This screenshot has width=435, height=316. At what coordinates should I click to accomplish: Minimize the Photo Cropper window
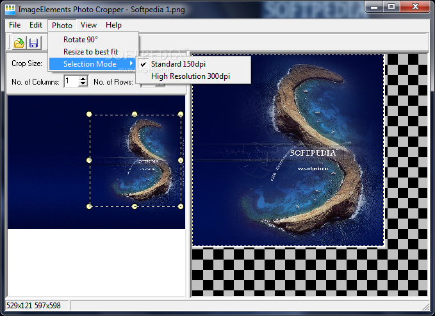tap(374, 6)
